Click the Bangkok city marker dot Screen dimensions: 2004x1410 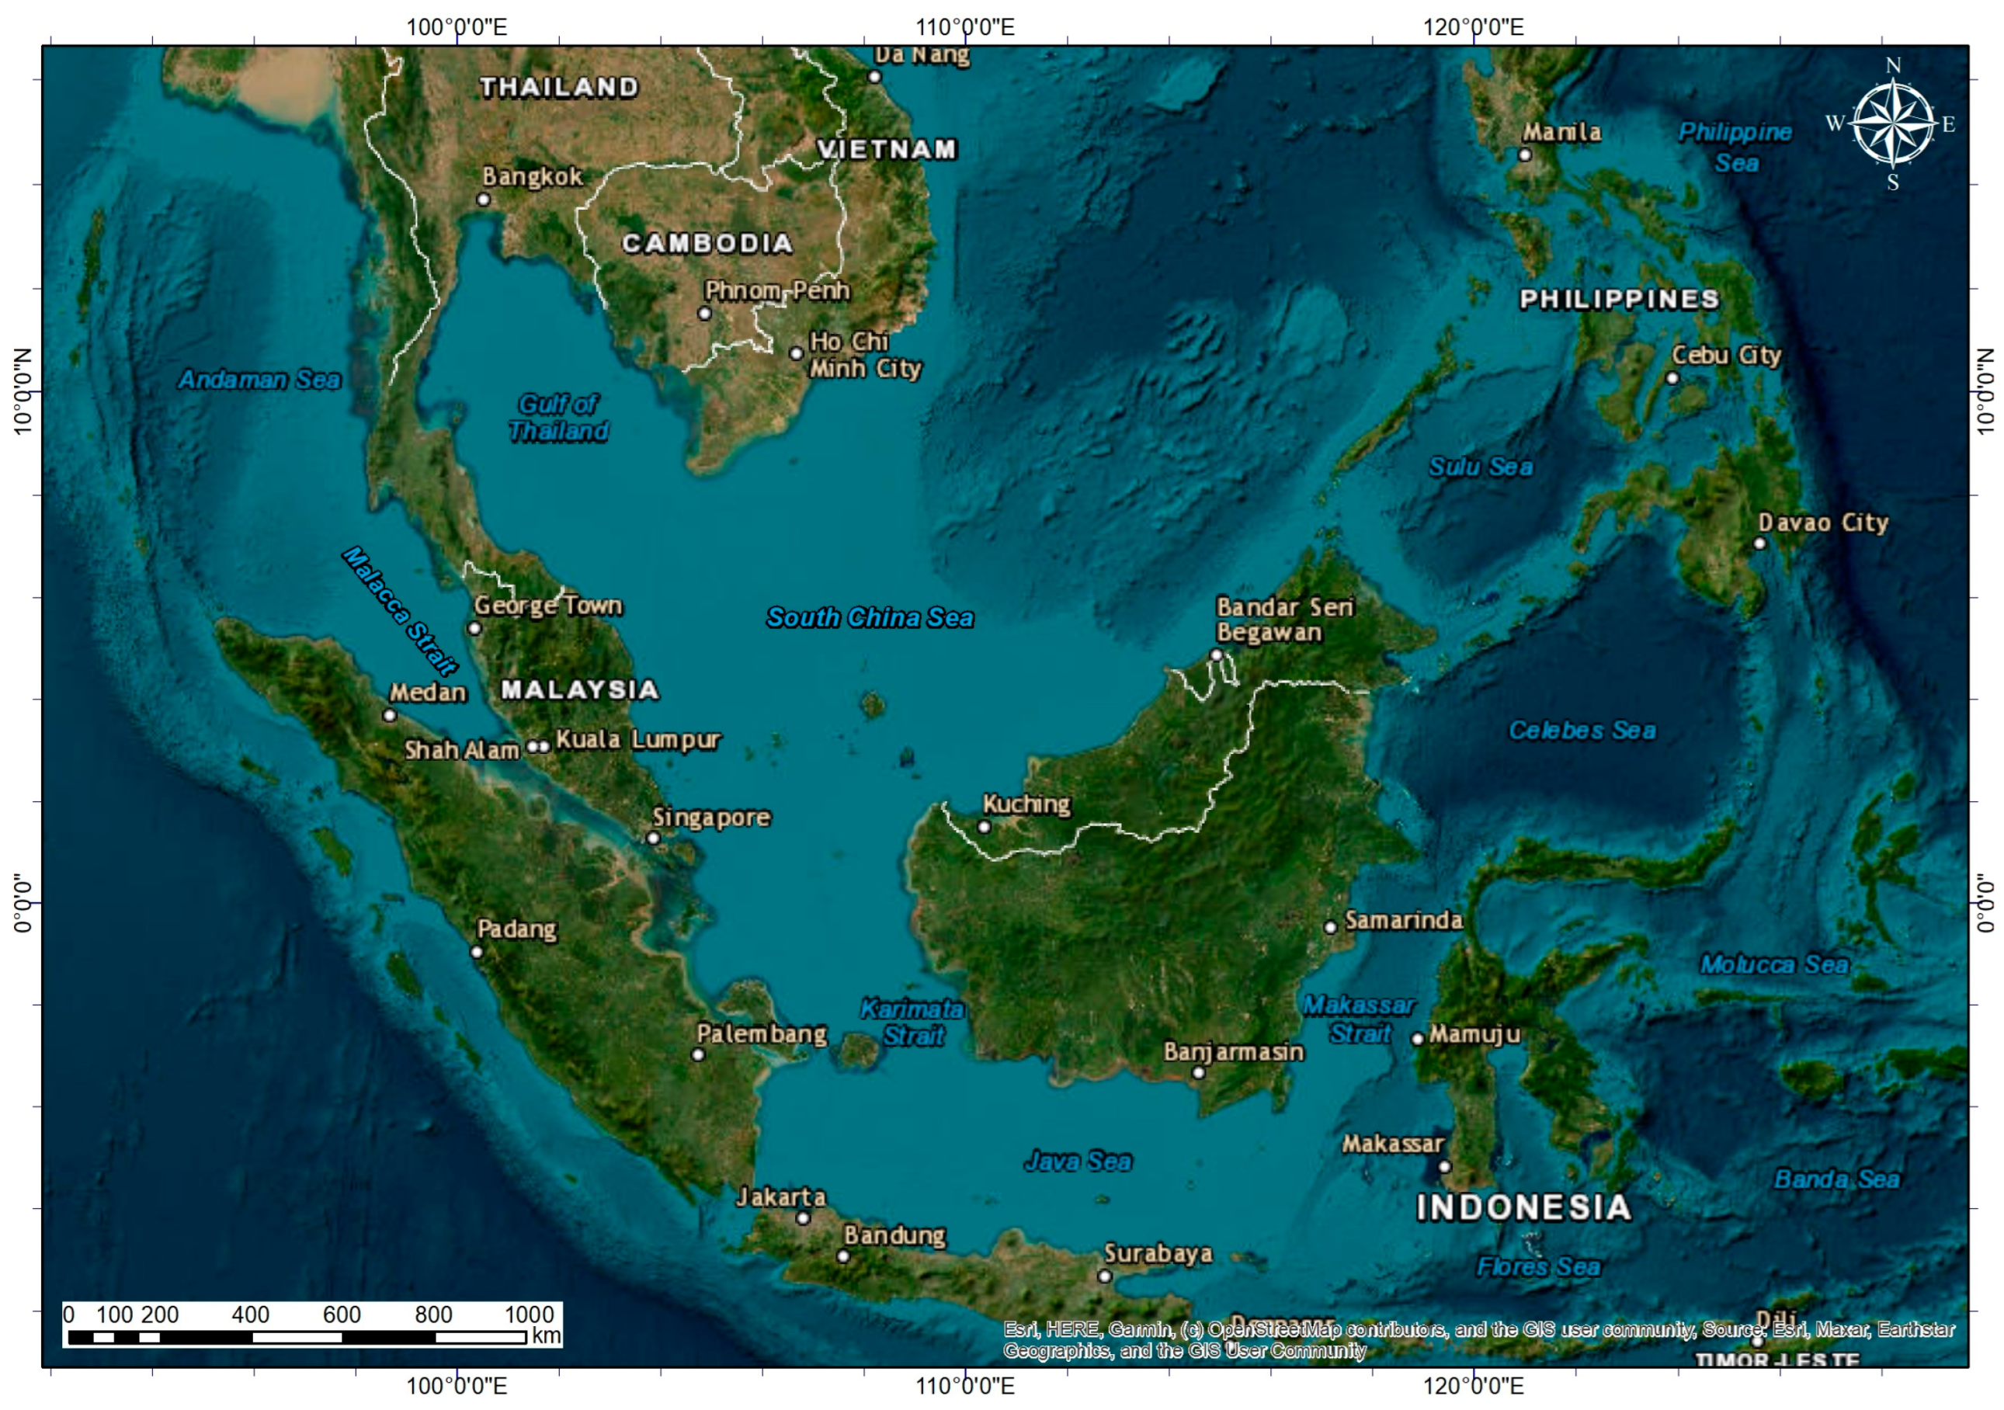click(x=483, y=199)
